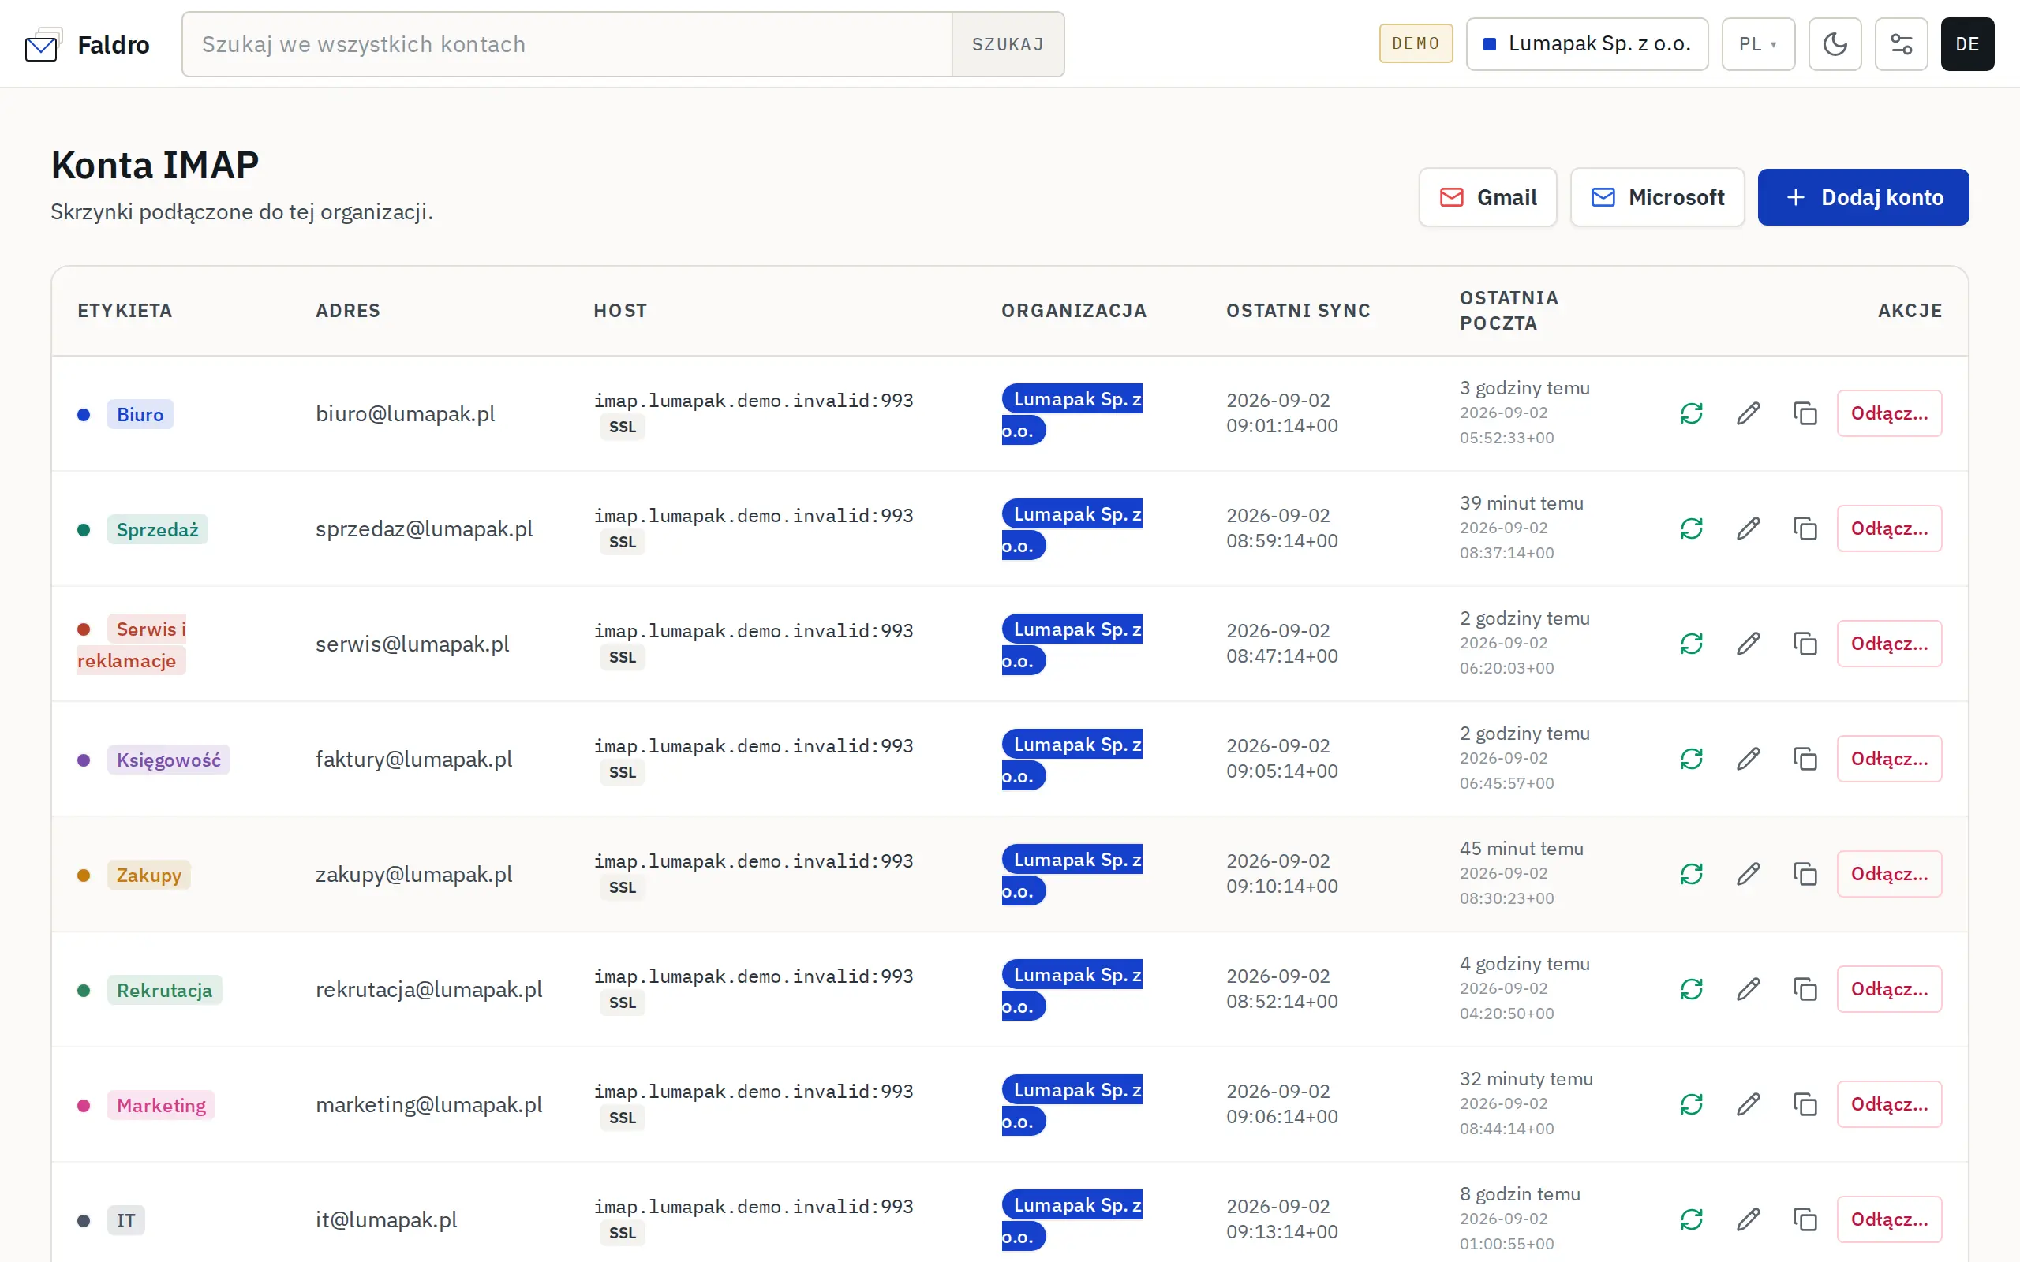
Task: Edit the marketing@lumapak.pl account
Action: (x=1748, y=1104)
